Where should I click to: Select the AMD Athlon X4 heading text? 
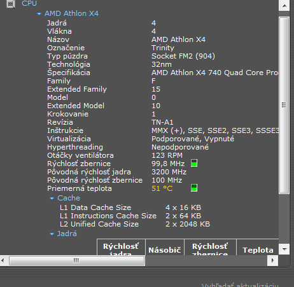(x=71, y=13)
